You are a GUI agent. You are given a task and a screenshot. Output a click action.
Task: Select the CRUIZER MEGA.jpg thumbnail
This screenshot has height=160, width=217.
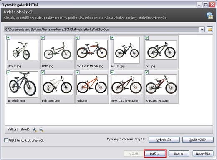(x=92, y=50)
